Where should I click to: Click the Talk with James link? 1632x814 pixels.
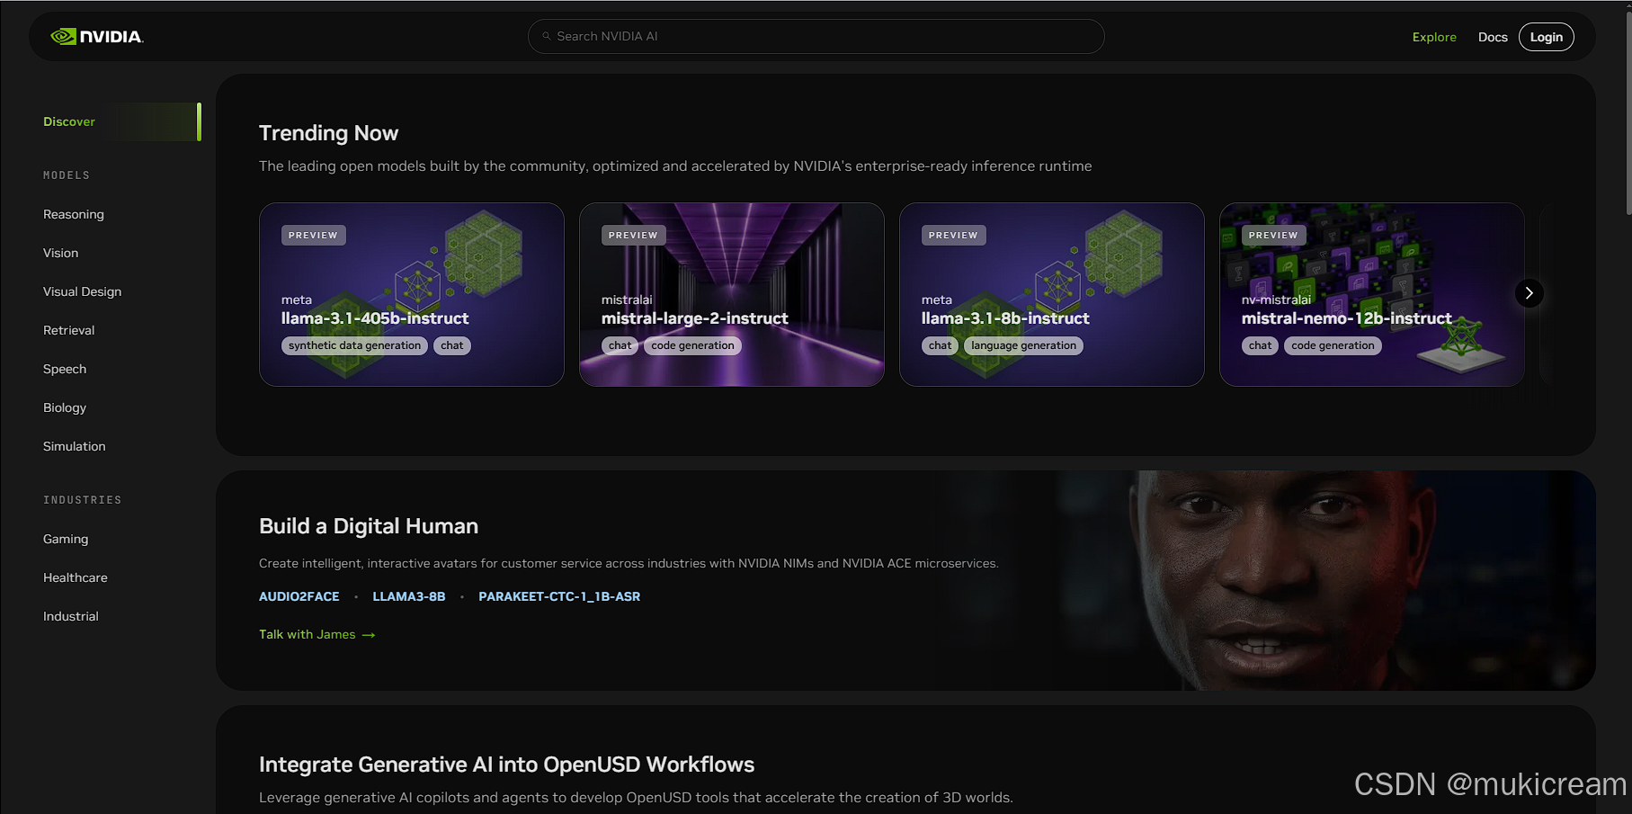click(317, 634)
